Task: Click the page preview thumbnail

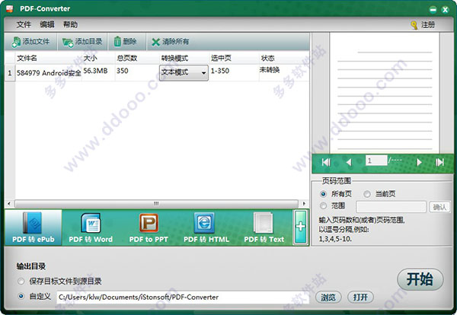Action: pos(385,93)
